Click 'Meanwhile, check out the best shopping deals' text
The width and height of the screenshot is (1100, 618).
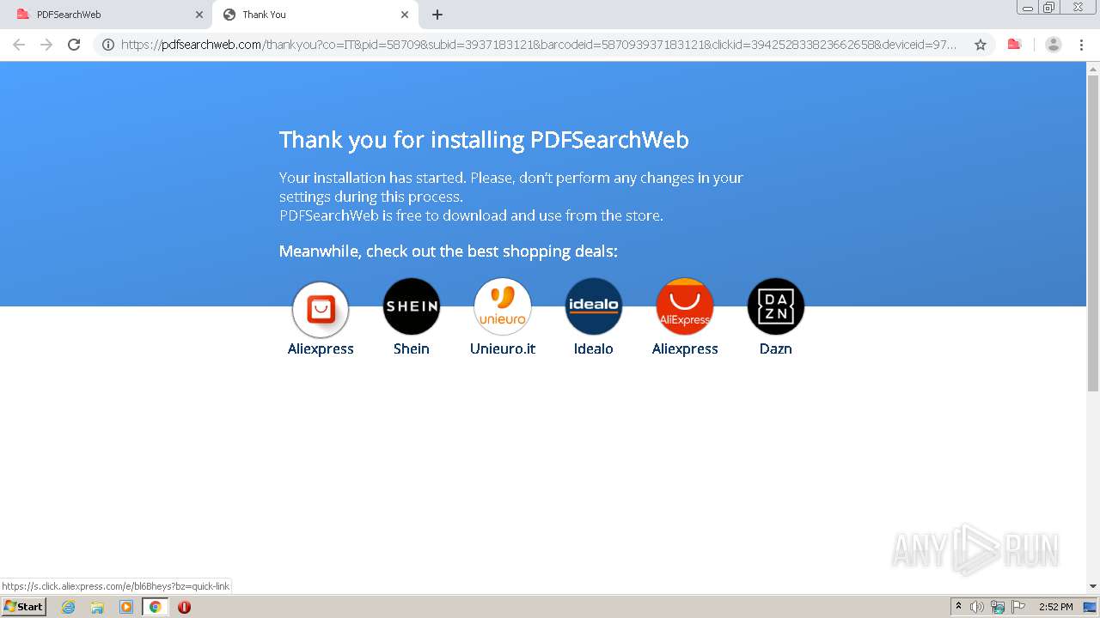click(x=448, y=251)
